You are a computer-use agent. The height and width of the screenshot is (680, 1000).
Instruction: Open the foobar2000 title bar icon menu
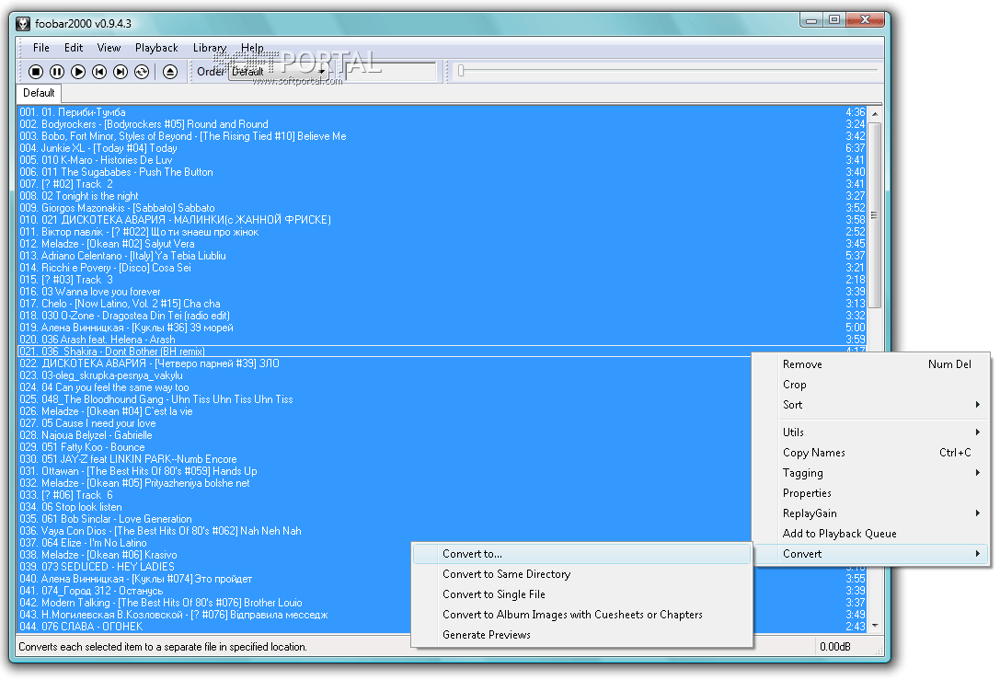click(23, 24)
